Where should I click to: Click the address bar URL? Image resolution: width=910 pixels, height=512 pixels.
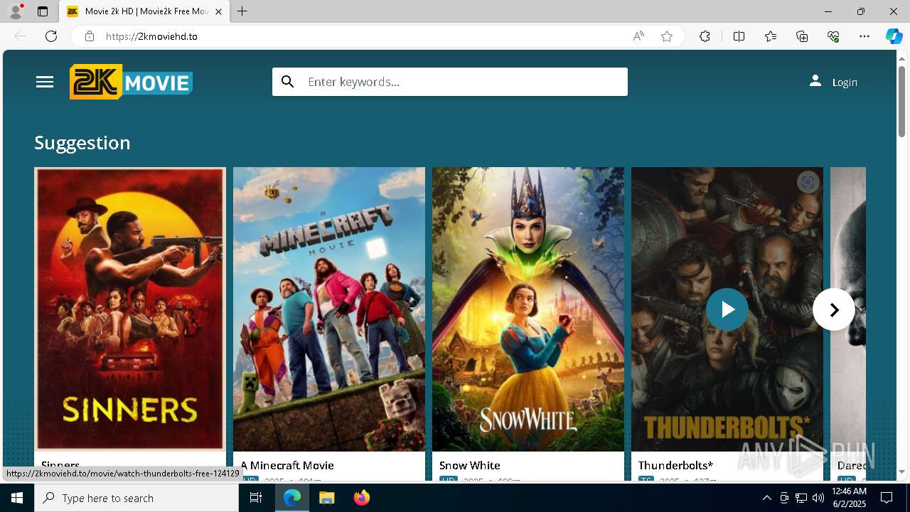(x=151, y=36)
